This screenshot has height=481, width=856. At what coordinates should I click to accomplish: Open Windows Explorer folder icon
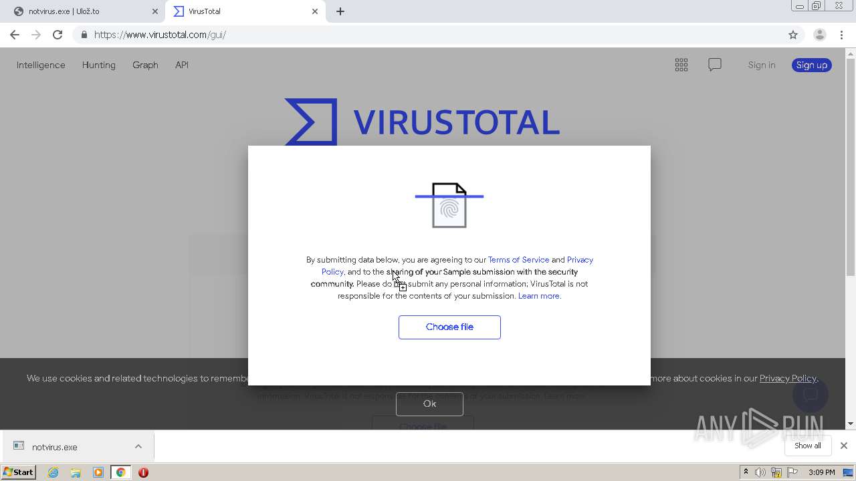(x=76, y=472)
